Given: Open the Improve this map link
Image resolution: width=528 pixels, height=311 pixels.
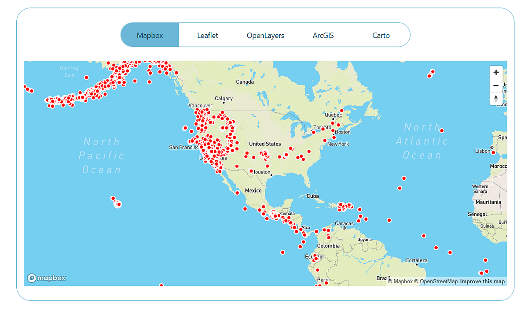Looking at the screenshot, I should [483, 281].
